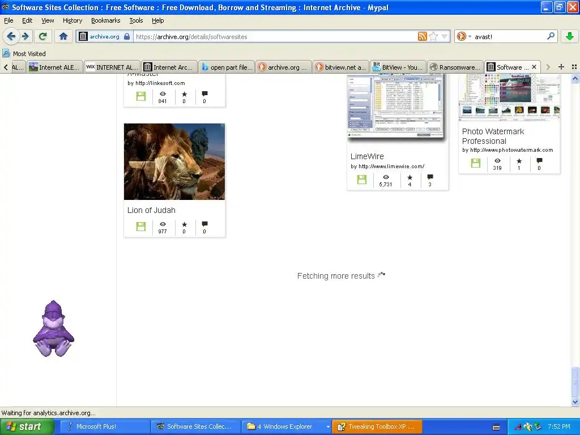
Task: Click Lion of Judah views eye icon
Action: tap(163, 224)
